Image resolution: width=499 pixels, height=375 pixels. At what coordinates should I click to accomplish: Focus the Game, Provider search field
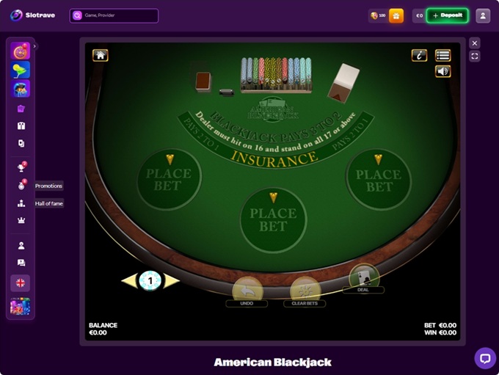pos(114,15)
